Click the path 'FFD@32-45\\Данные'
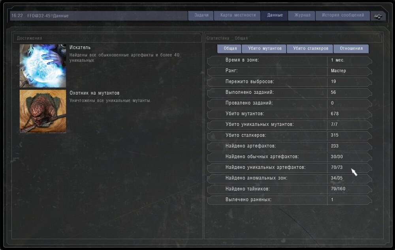The image size is (395, 250). point(48,16)
